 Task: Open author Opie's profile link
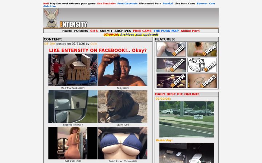pos(94,44)
